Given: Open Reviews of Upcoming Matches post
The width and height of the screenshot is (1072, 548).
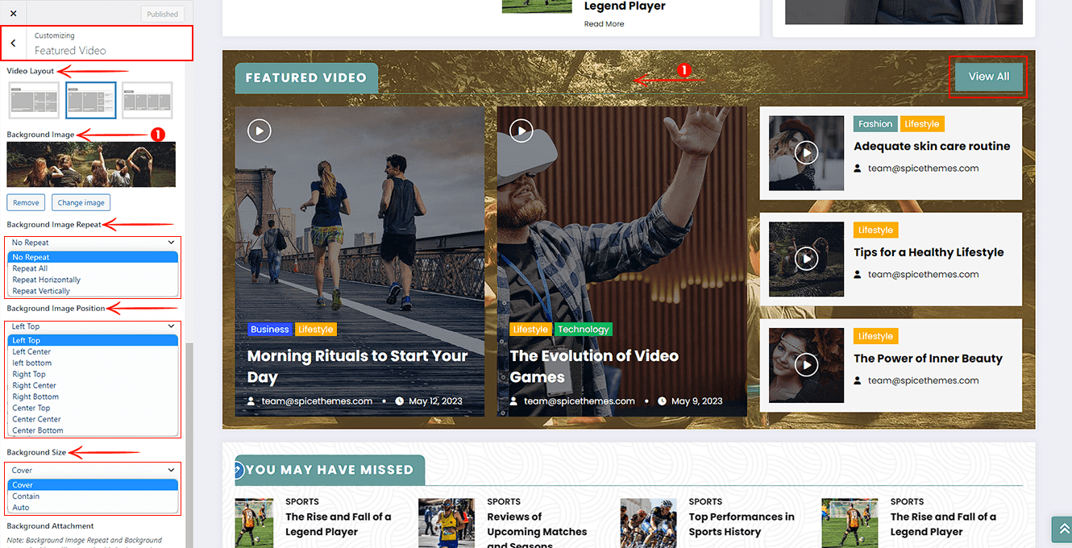Looking at the screenshot, I should pos(537,531).
